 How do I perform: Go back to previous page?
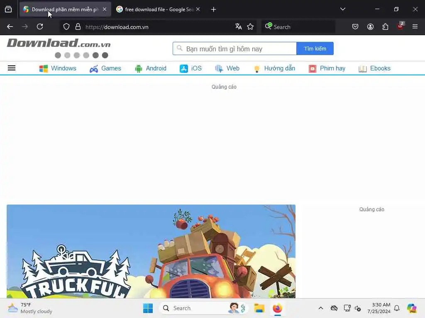coord(10,27)
